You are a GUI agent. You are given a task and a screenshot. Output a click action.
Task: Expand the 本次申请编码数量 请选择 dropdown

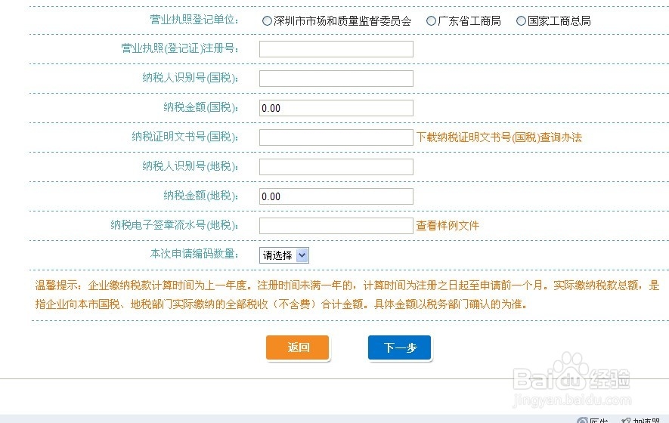[284, 255]
